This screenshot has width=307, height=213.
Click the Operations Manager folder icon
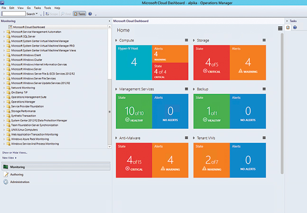point(9,102)
